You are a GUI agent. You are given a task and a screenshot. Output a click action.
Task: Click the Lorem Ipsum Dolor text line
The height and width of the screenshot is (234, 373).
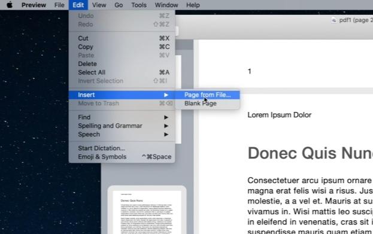coord(279,115)
